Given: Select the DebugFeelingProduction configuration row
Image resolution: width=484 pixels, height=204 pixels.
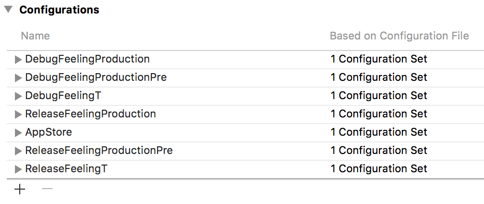Looking at the screenshot, I should pyautogui.click(x=87, y=59).
